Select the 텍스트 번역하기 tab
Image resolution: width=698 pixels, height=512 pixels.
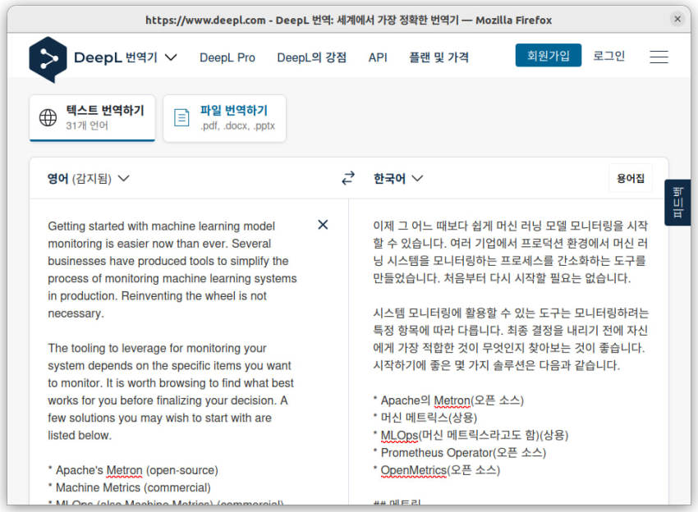pyautogui.click(x=92, y=118)
